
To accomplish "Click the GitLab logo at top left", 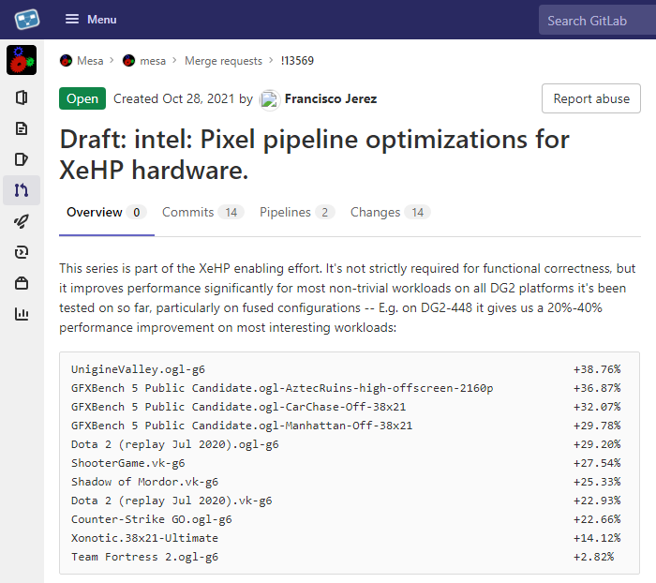I will coord(26,19).
